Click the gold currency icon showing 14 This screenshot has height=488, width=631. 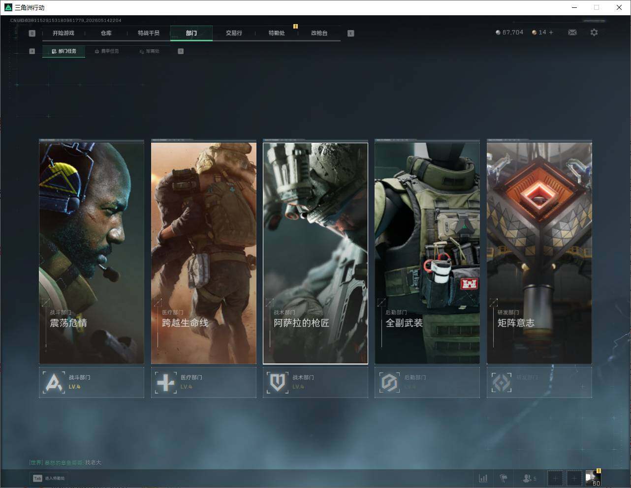click(535, 32)
